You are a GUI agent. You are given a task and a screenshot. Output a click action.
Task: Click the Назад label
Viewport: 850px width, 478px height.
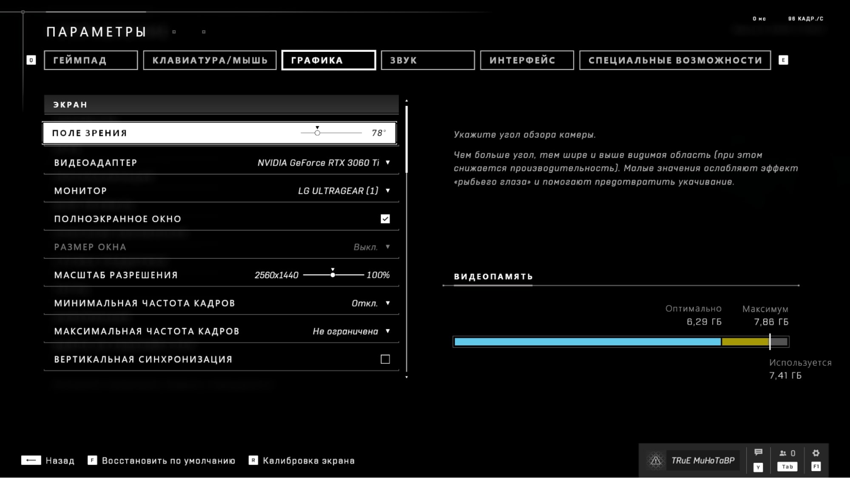click(x=60, y=461)
